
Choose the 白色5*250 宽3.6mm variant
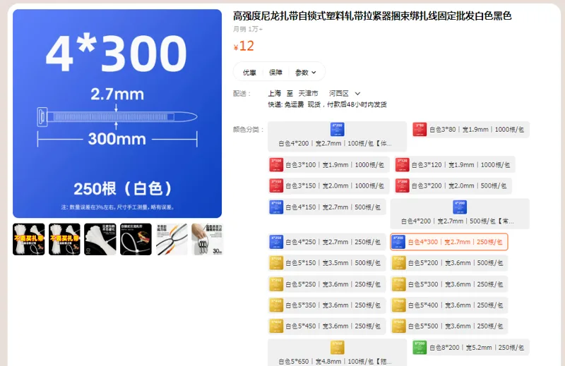[327, 284]
